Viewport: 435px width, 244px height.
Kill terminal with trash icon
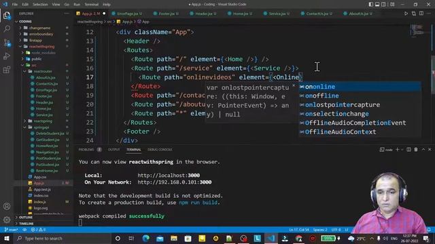pyautogui.click(x=416, y=149)
